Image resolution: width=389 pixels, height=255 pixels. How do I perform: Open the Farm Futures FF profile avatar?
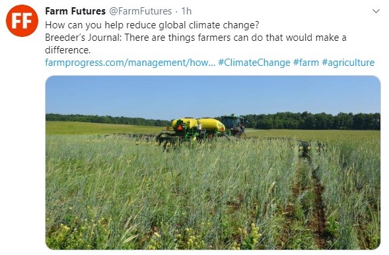22,20
